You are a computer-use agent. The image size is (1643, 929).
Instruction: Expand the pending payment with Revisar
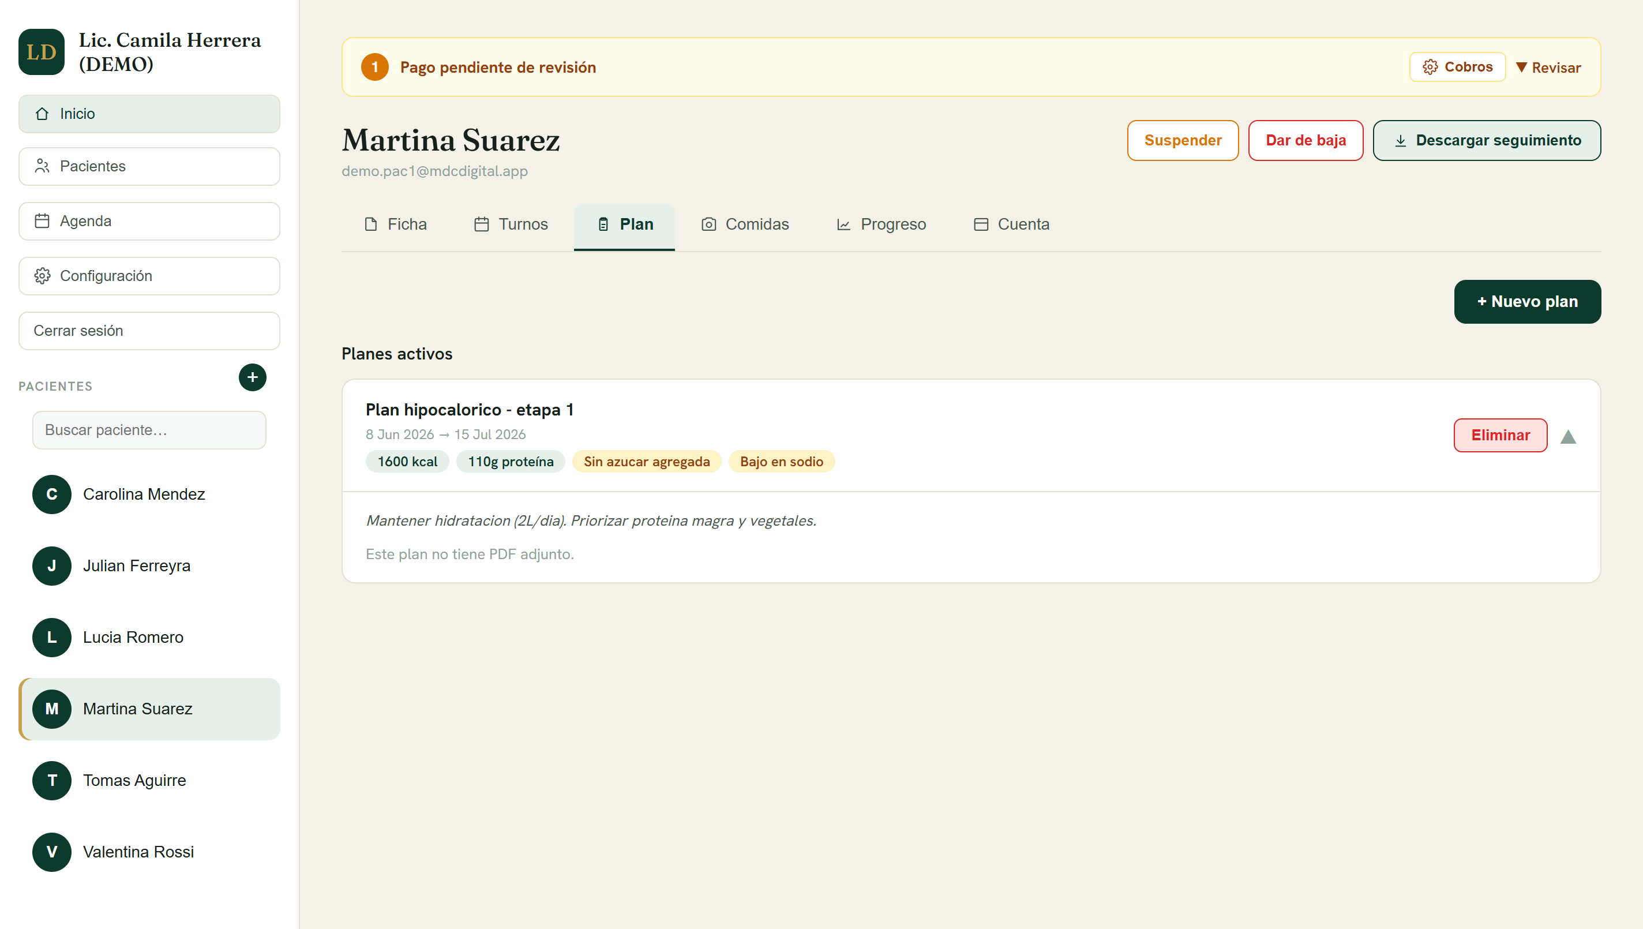[1548, 67]
